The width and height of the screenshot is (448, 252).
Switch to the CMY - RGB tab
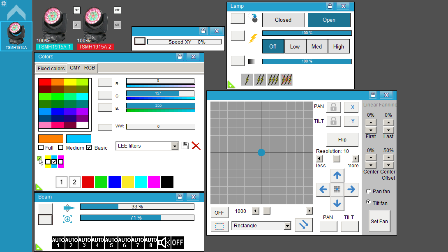[x=82, y=68]
